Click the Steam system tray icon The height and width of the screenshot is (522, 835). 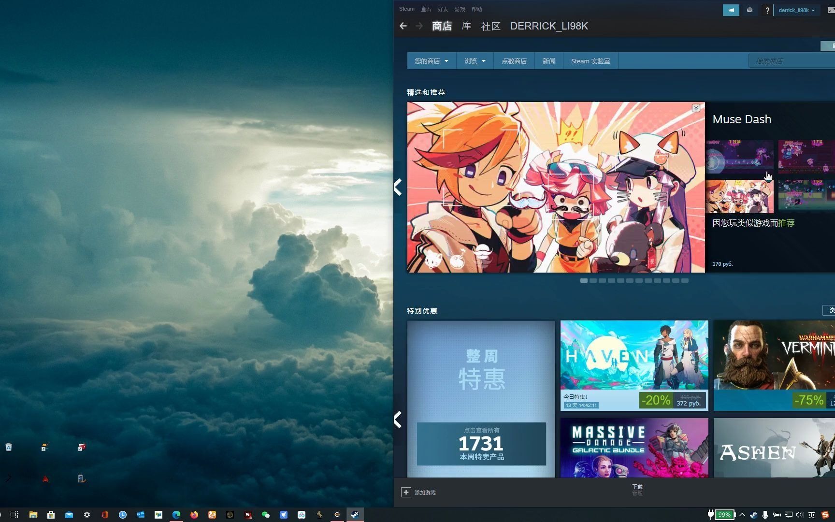[753, 515]
